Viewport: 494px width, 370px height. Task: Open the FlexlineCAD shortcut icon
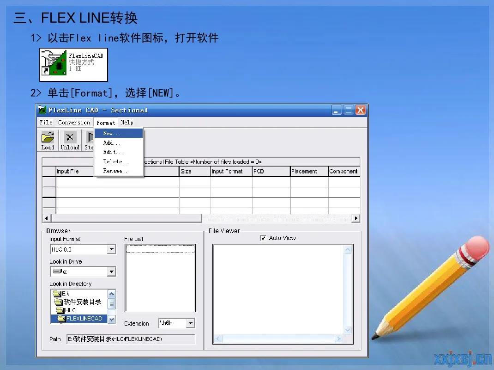[54, 62]
